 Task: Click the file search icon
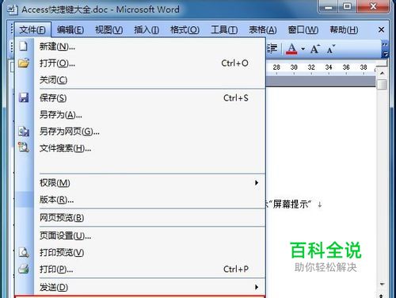tap(24, 147)
